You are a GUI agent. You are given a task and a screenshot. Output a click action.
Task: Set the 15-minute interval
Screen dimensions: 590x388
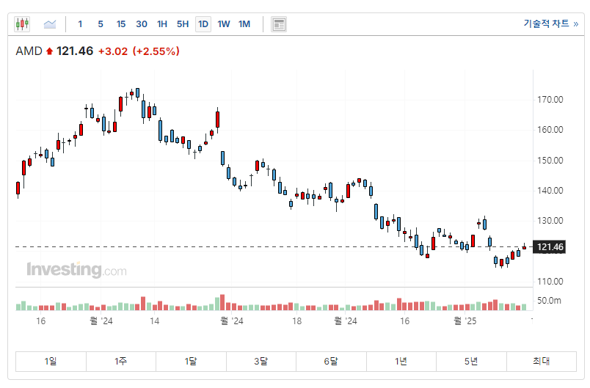point(121,24)
